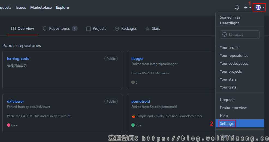The height and width of the screenshot is (142, 269).
Task: Click 'Forked from Splode/pomotroid' text
Action: point(154,107)
